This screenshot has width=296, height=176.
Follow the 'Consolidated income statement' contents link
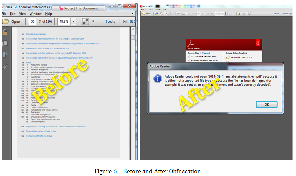pyautogui.click(x=55, y=39)
